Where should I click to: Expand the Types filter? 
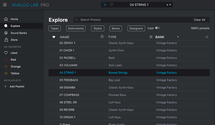tap(55, 28)
